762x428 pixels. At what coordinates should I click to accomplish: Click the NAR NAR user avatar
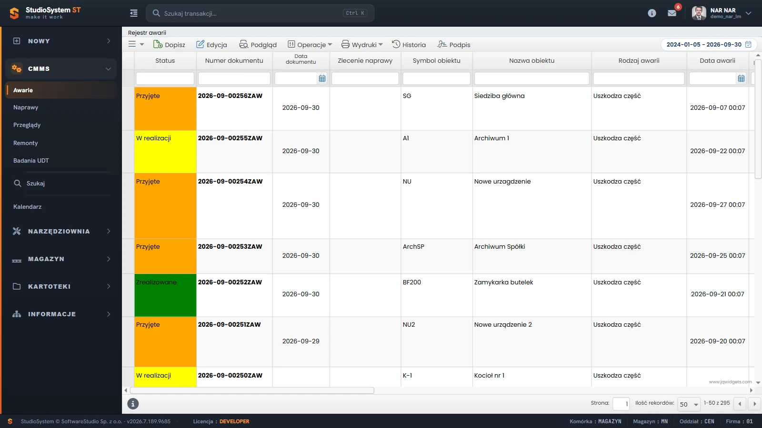click(699, 13)
